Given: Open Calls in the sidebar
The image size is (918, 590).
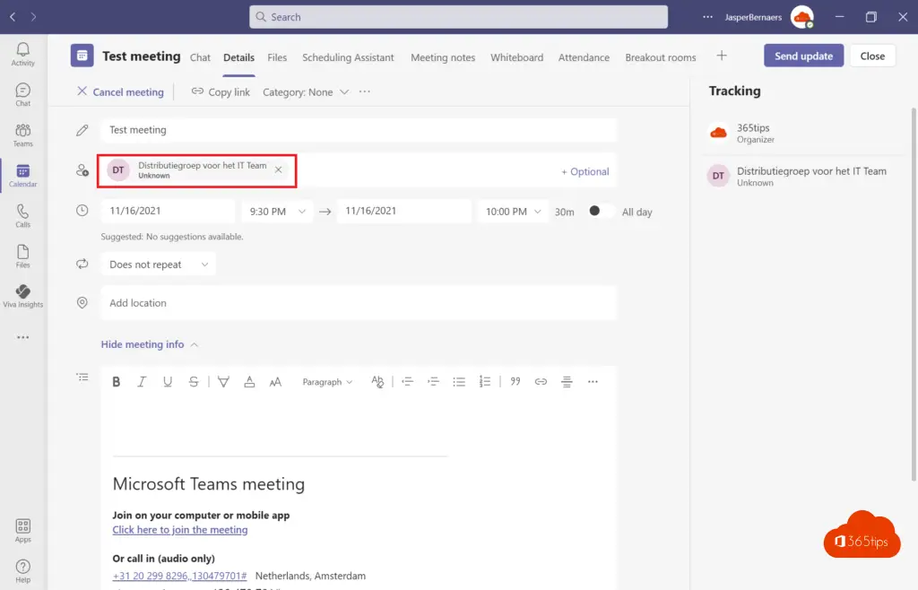Looking at the screenshot, I should (x=22, y=216).
